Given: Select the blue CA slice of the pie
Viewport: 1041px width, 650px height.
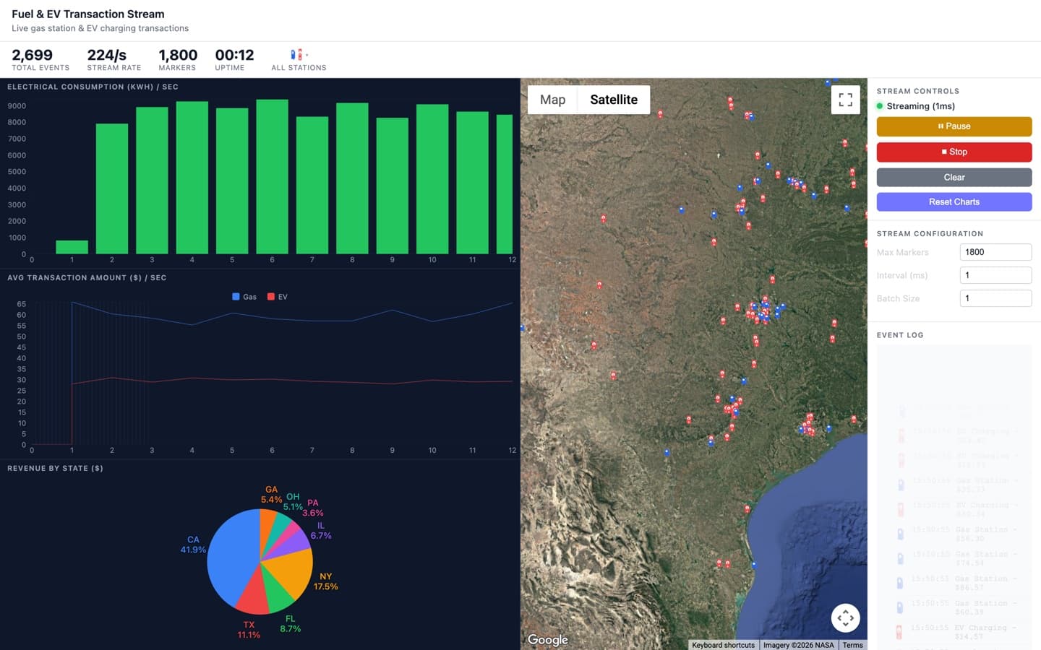Looking at the screenshot, I should (x=231, y=556).
